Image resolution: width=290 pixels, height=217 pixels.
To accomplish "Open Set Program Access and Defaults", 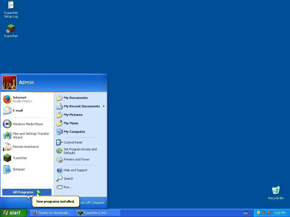I will click(x=80, y=151).
